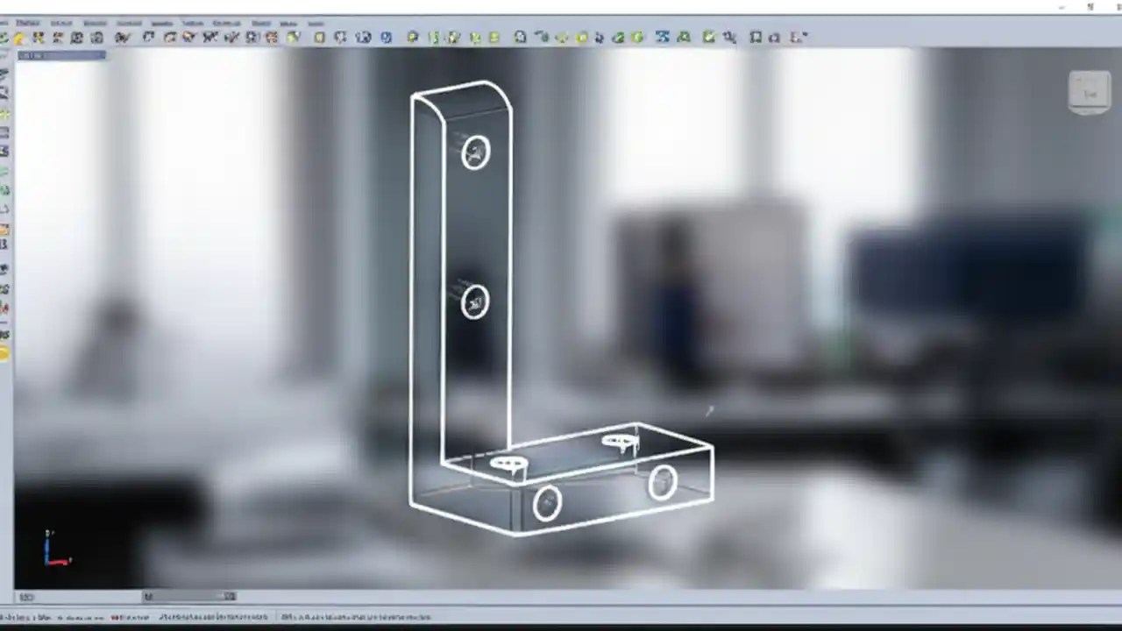This screenshot has width=1122, height=631.
Task: Click the highlighted blue tab above the viewport
Action: 60,55
